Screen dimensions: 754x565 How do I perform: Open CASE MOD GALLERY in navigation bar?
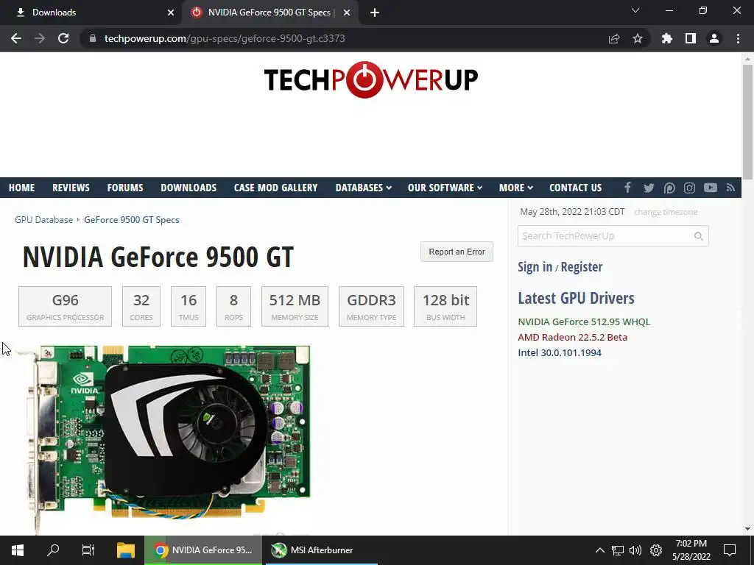click(x=275, y=188)
